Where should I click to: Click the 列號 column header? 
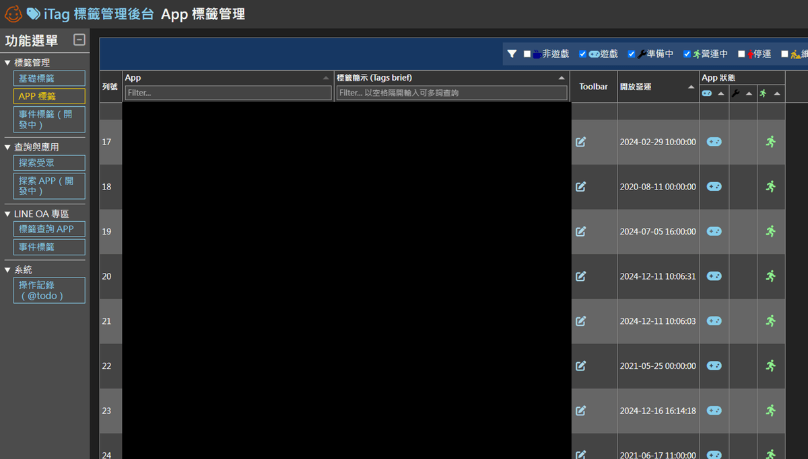[110, 87]
